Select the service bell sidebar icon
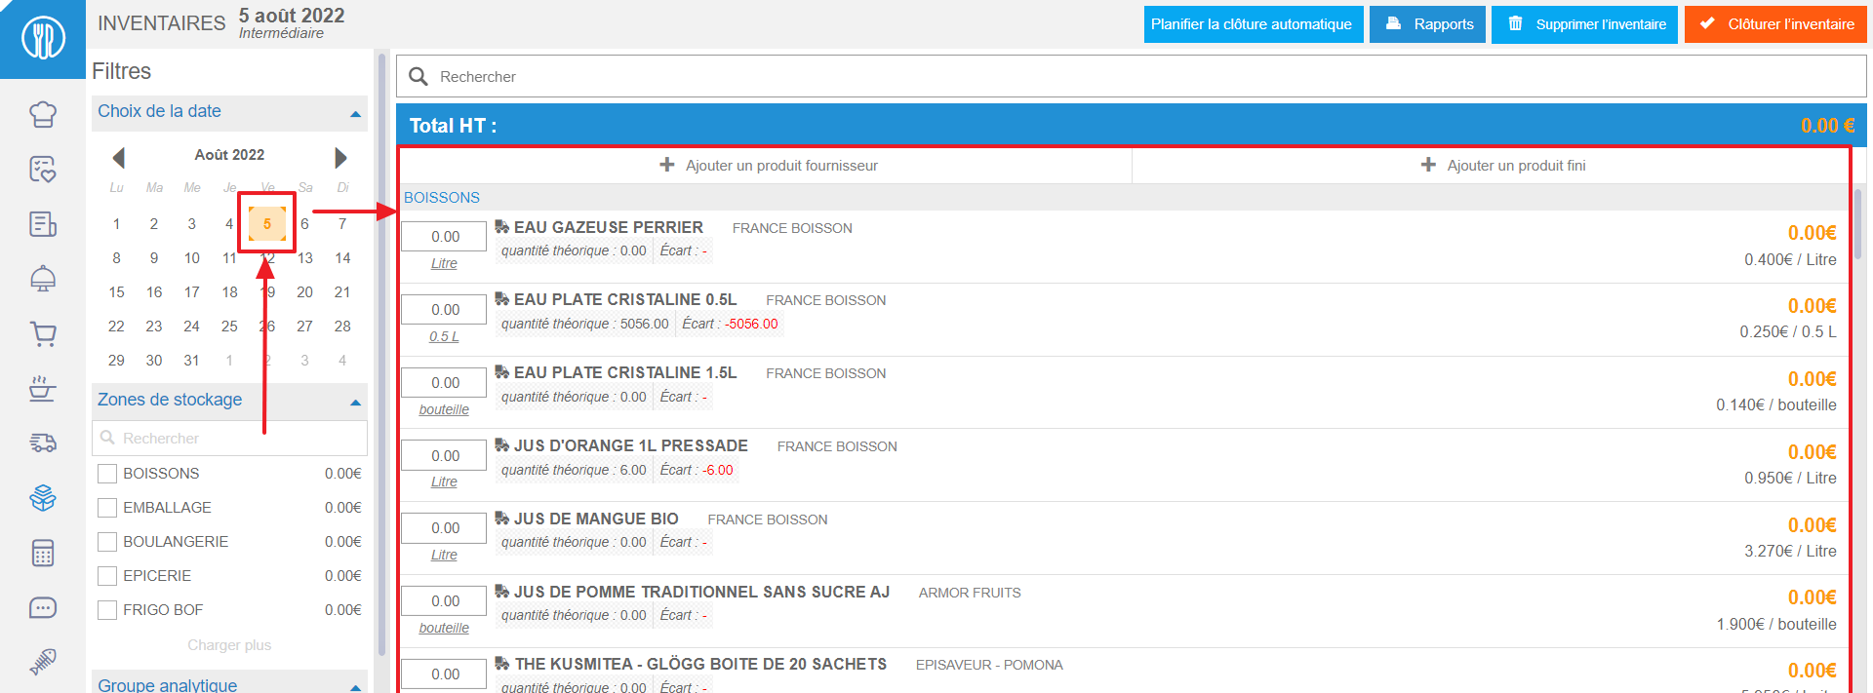 pyautogui.click(x=43, y=279)
